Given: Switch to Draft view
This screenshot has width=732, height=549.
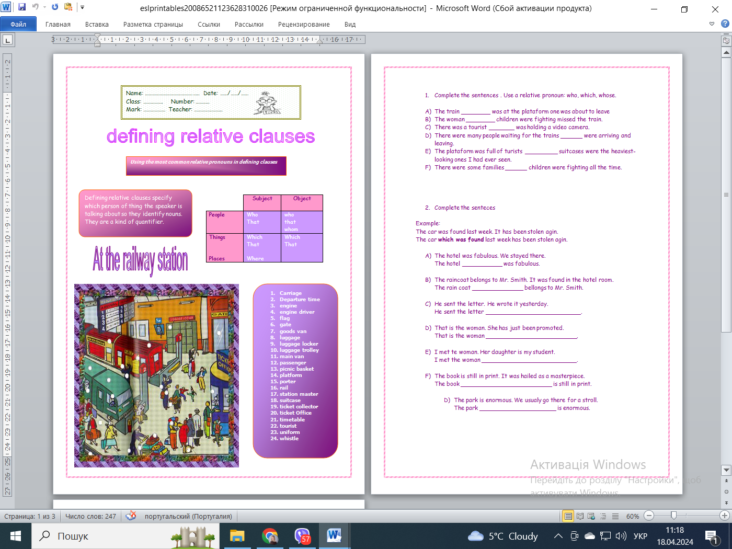Looking at the screenshot, I should tap(615, 516).
